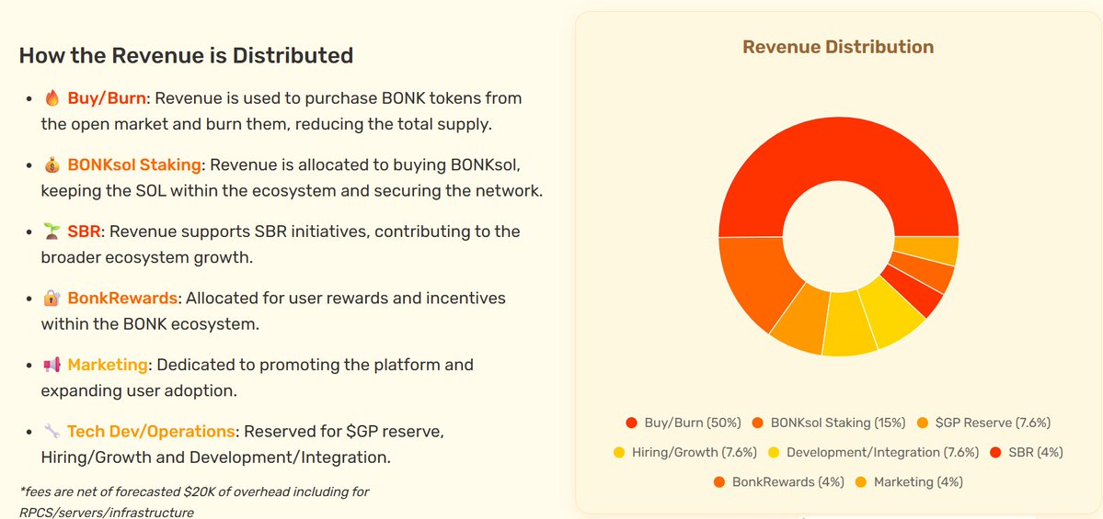Click the footnote about $20K overhead
This screenshot has width=1103, height=519.
point(194,502)
